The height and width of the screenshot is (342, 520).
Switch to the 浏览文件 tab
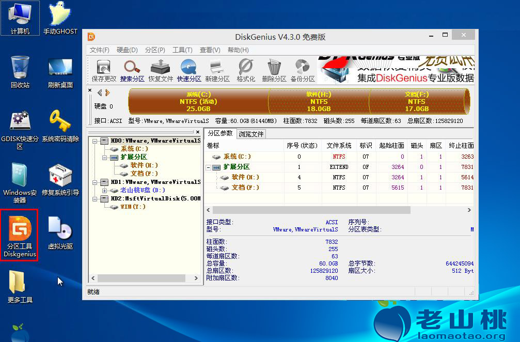pyautogui.click(x=251, y=134)
